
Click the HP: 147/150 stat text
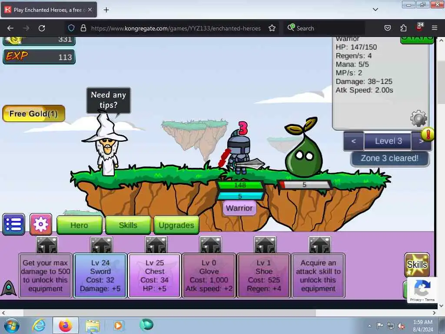click(356, 47)
